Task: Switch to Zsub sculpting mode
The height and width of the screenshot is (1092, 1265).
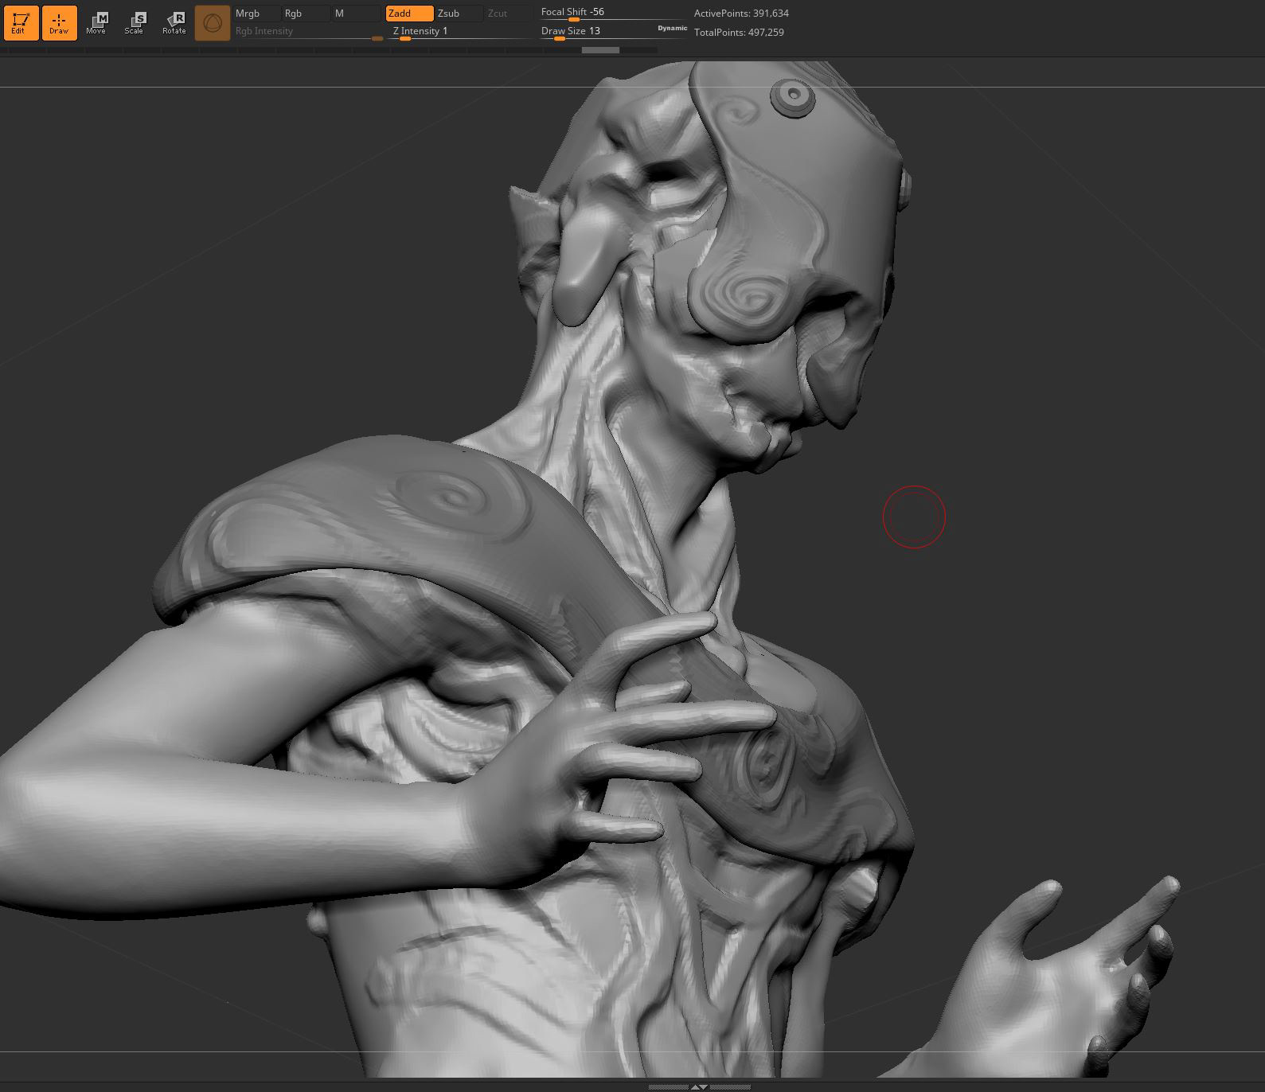Action: tap(458, 14)
